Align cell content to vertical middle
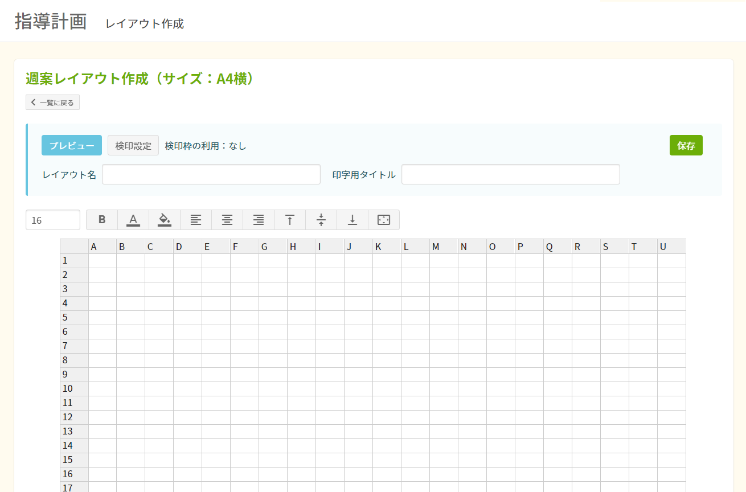Viewport: 746px width, 492px height. pos(321,220)
